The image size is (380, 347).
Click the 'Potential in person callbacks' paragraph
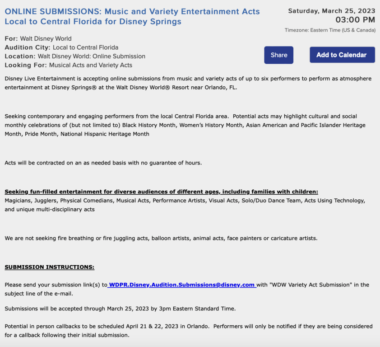[x=188, y=330]
